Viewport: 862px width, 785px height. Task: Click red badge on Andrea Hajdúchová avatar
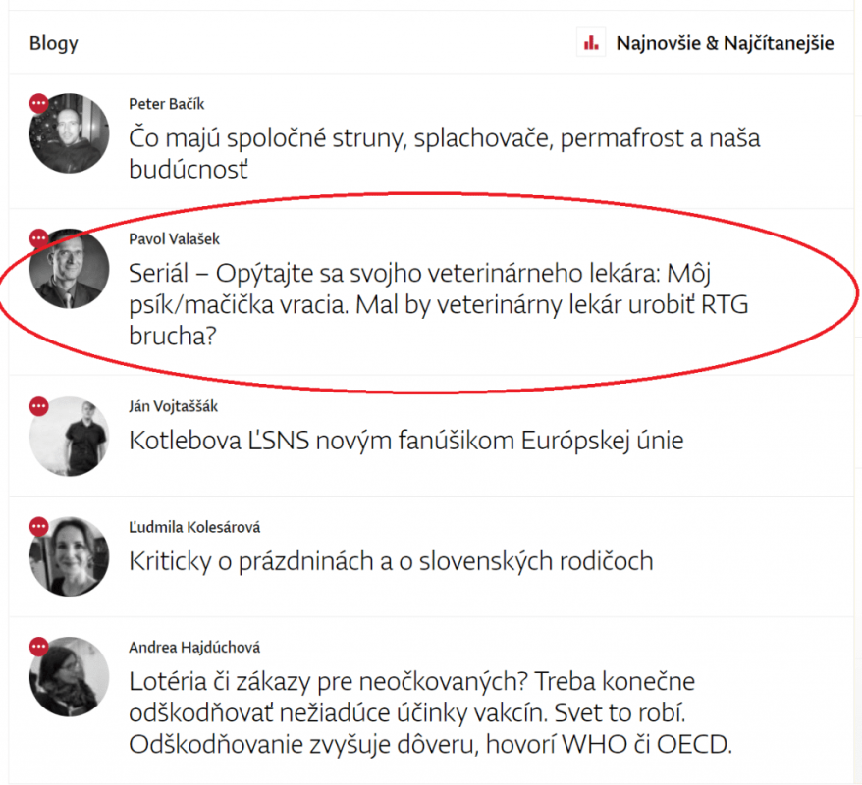point(39,647)
